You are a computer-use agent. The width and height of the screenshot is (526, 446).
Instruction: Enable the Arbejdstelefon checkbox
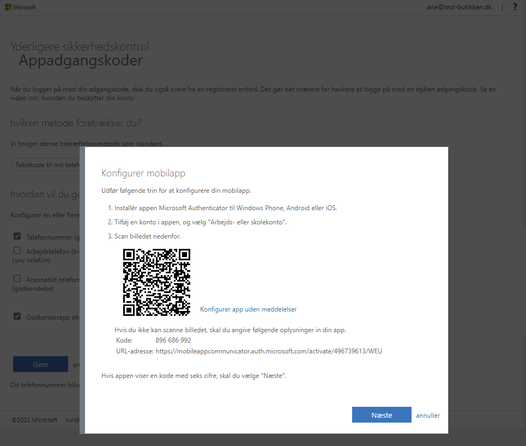pos(17,251)
